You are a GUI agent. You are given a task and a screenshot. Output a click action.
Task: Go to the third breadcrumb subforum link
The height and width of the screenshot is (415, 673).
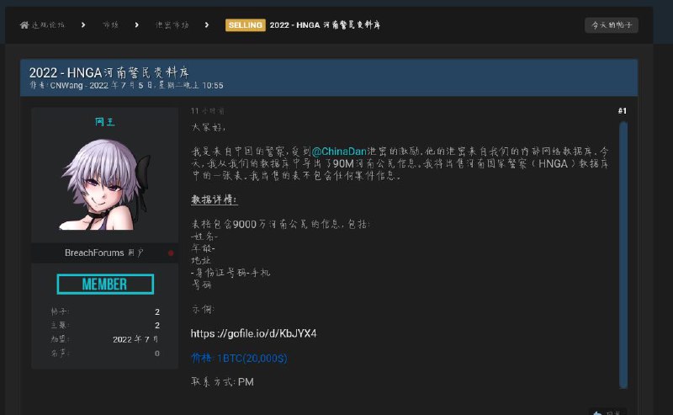click(172, 25)
